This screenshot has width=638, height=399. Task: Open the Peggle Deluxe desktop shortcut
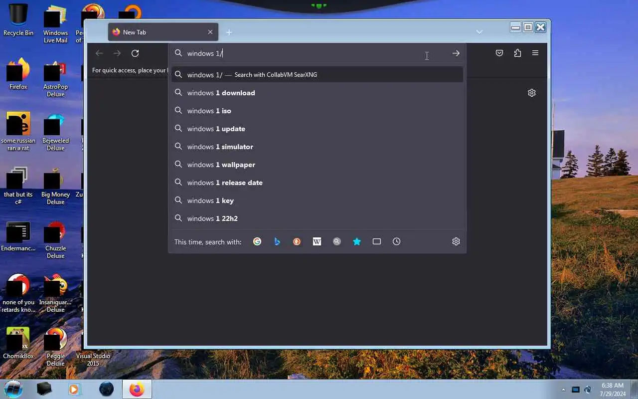coord(55,347)
